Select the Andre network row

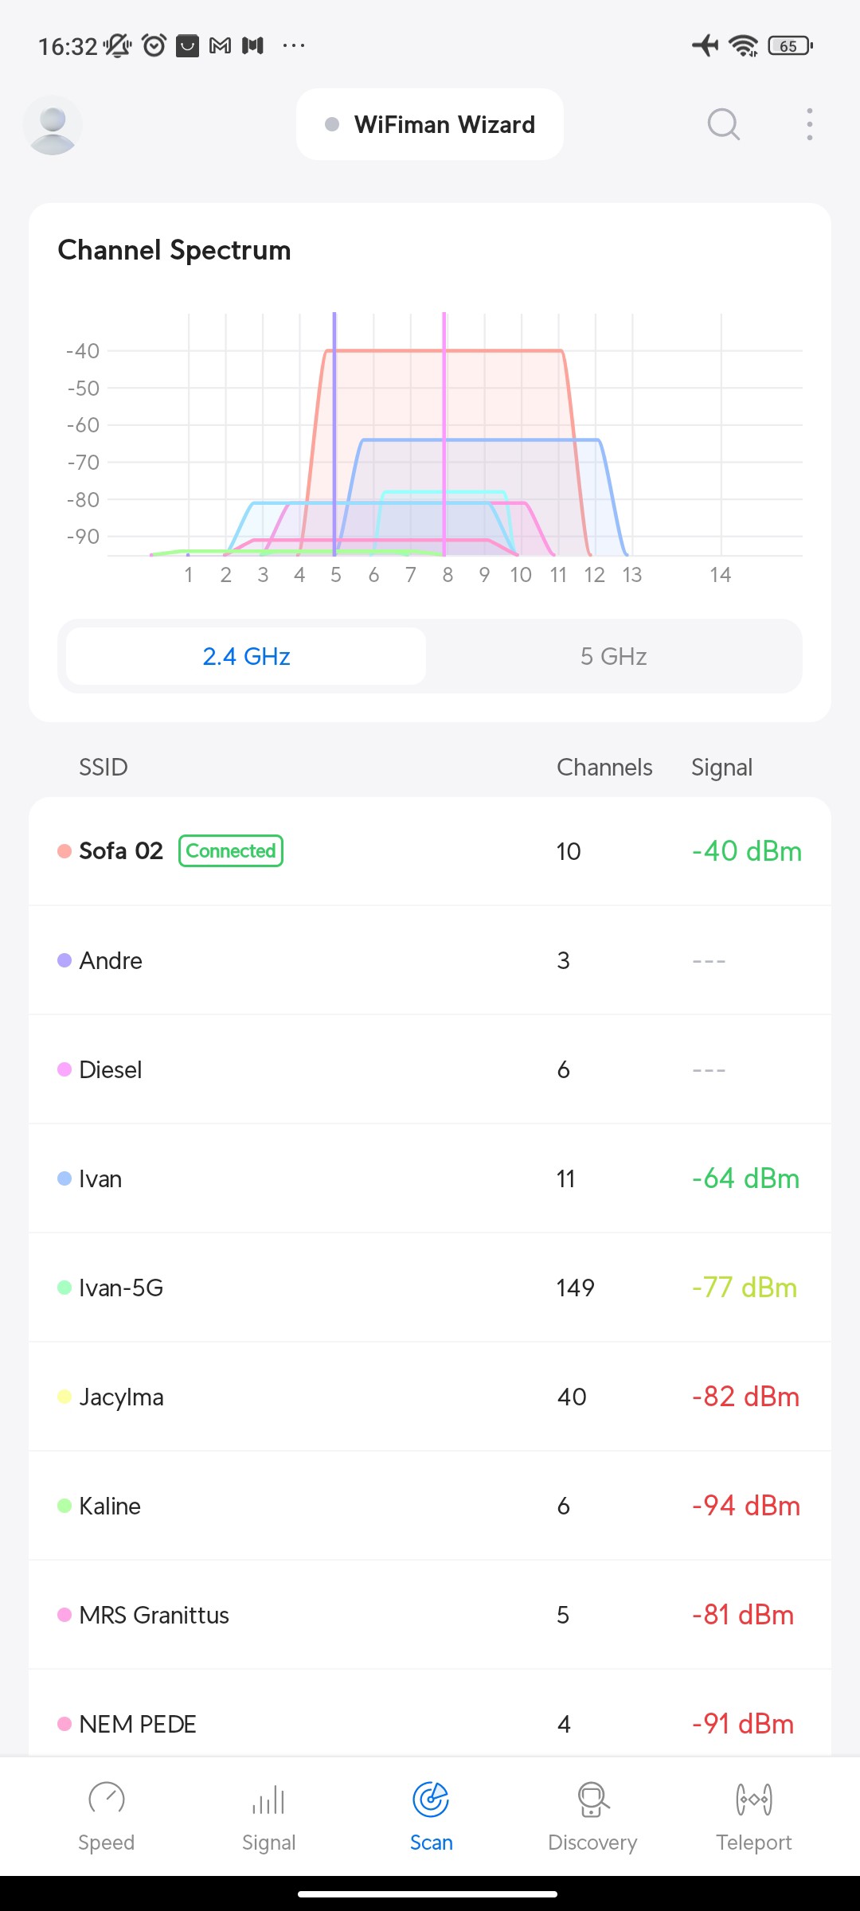(x=430, y=960)
